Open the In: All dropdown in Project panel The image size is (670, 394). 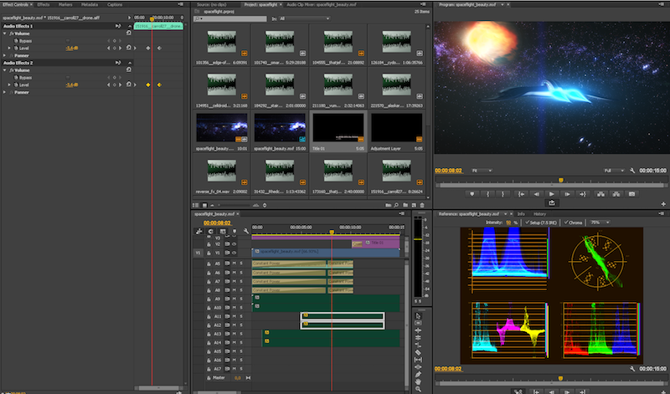[x=304, y=18]
